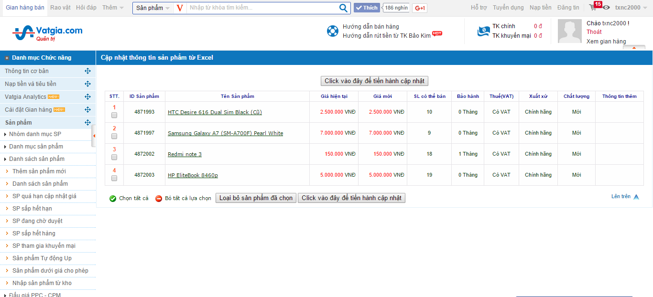Tick checkbox for Redmi note 3 row
Screen dimensions: 653x297
pyautogui.click(x=114, y=157)
